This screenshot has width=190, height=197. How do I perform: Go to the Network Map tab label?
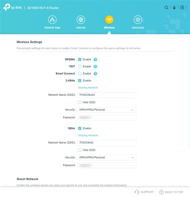[52, 28]
